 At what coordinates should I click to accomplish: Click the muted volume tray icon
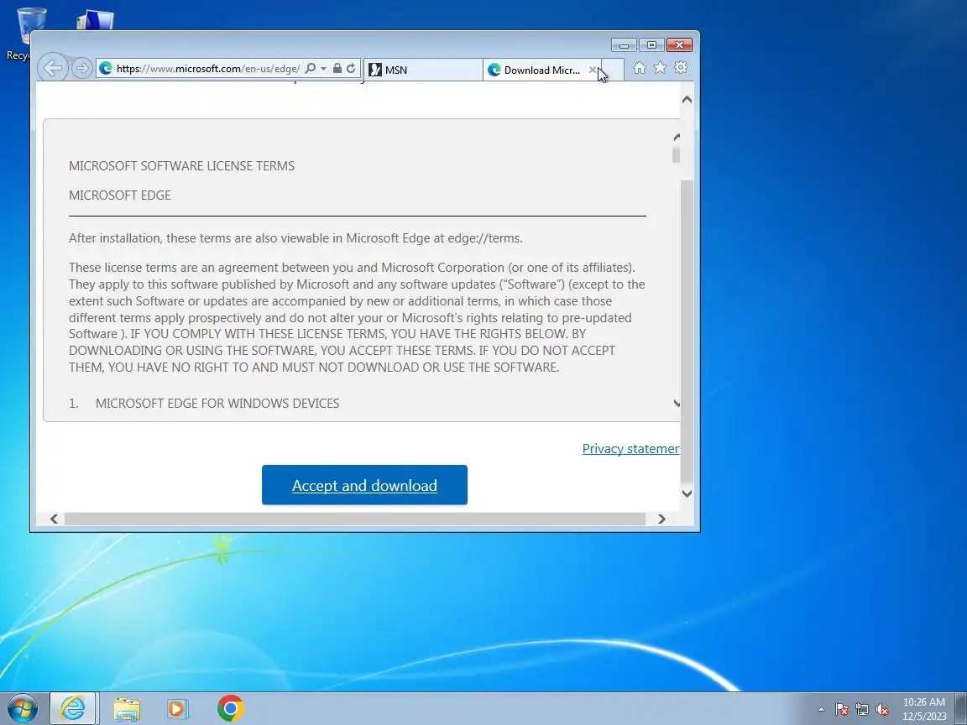tap(882, 710)
